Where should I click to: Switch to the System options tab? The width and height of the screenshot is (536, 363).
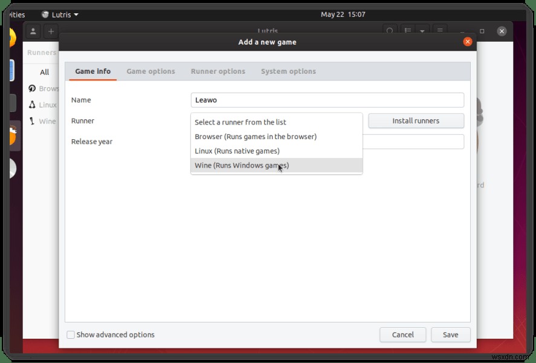coord(288,71)
